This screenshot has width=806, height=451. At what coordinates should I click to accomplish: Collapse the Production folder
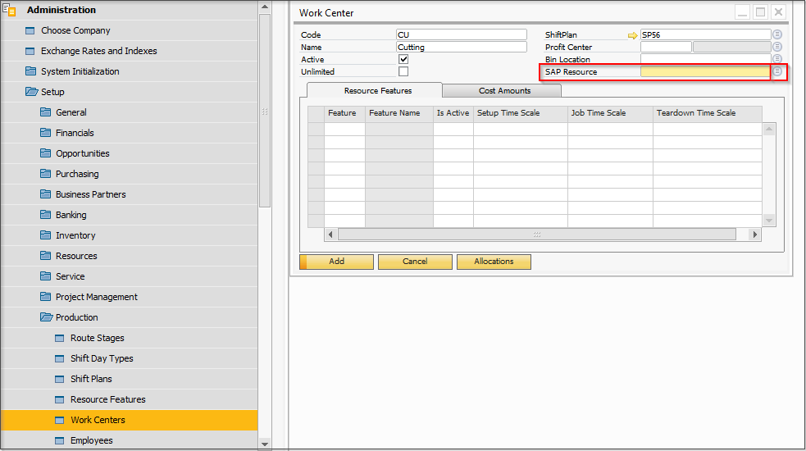(x=46, y=317)
